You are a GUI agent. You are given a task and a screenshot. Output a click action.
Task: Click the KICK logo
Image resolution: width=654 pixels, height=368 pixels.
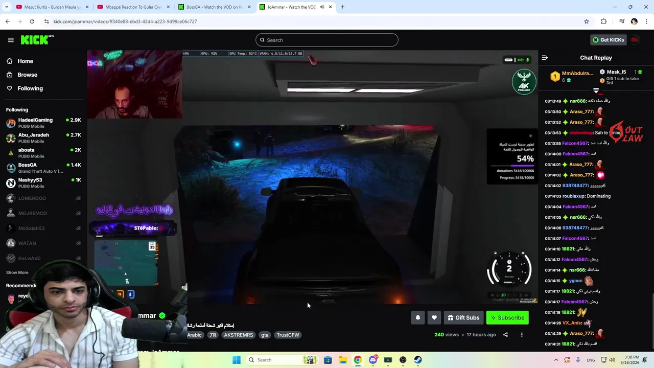pyautogui.click(x=37, y=40)
